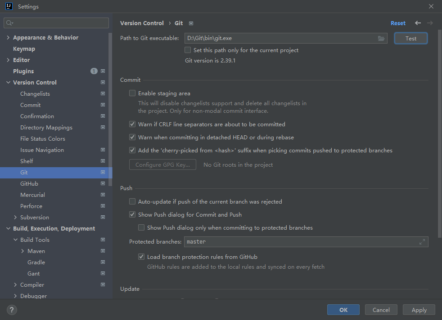This screenshot has height=320, width=442.
Task: Click the Test button for Git executable
Action: click(410, 38)
